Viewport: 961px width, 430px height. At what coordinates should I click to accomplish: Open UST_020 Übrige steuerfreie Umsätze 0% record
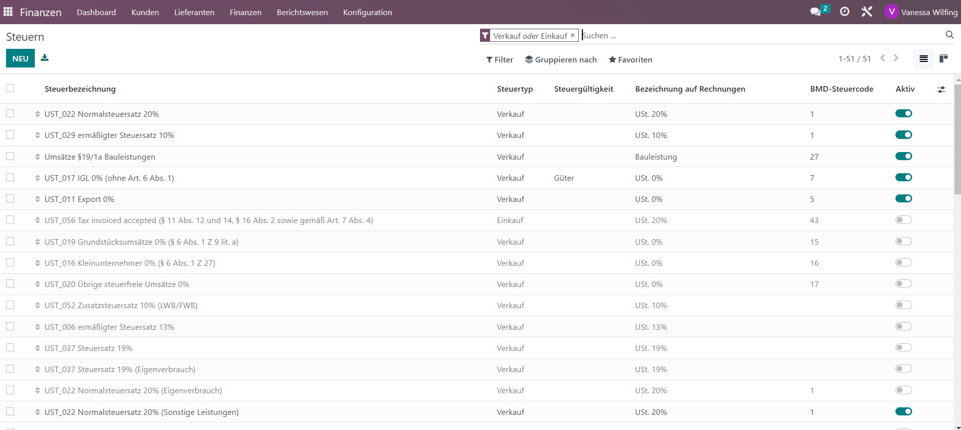117,284
